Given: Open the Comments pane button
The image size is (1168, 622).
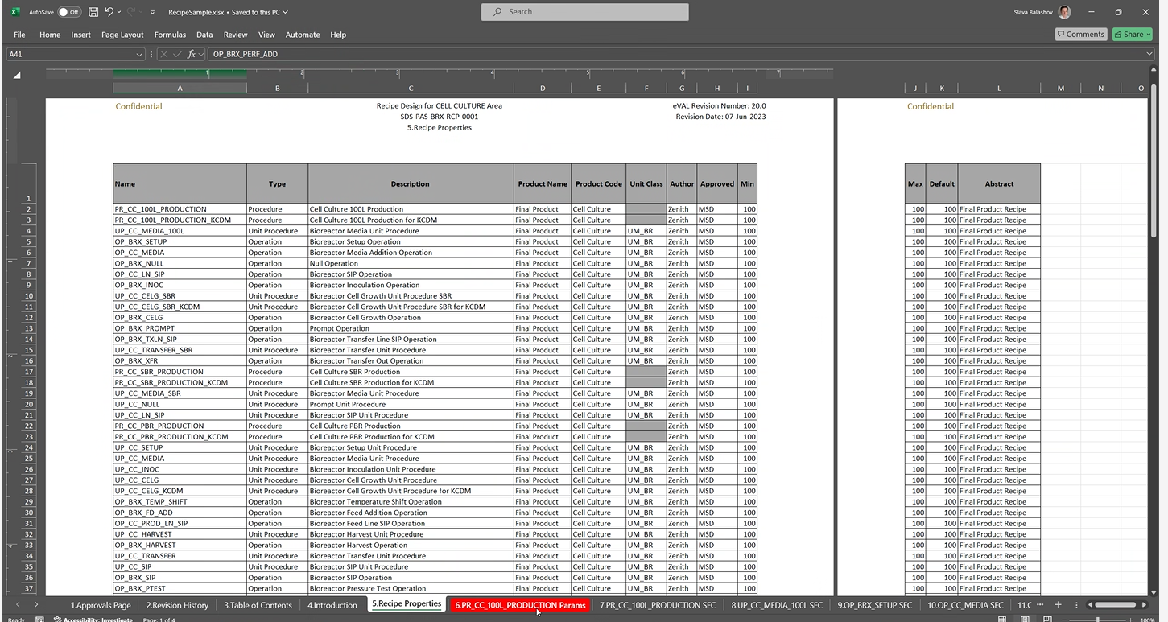Looking at the screenshot, I should click(1081, 35).
